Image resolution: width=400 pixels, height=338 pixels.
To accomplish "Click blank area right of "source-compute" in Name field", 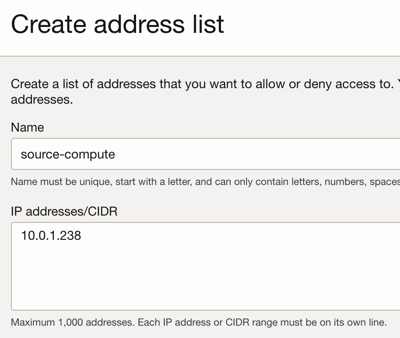I will 255,154.
